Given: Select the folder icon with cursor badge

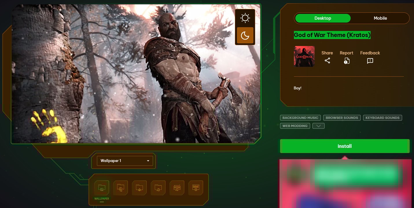Looking at the screenshot, I should 120,188.
